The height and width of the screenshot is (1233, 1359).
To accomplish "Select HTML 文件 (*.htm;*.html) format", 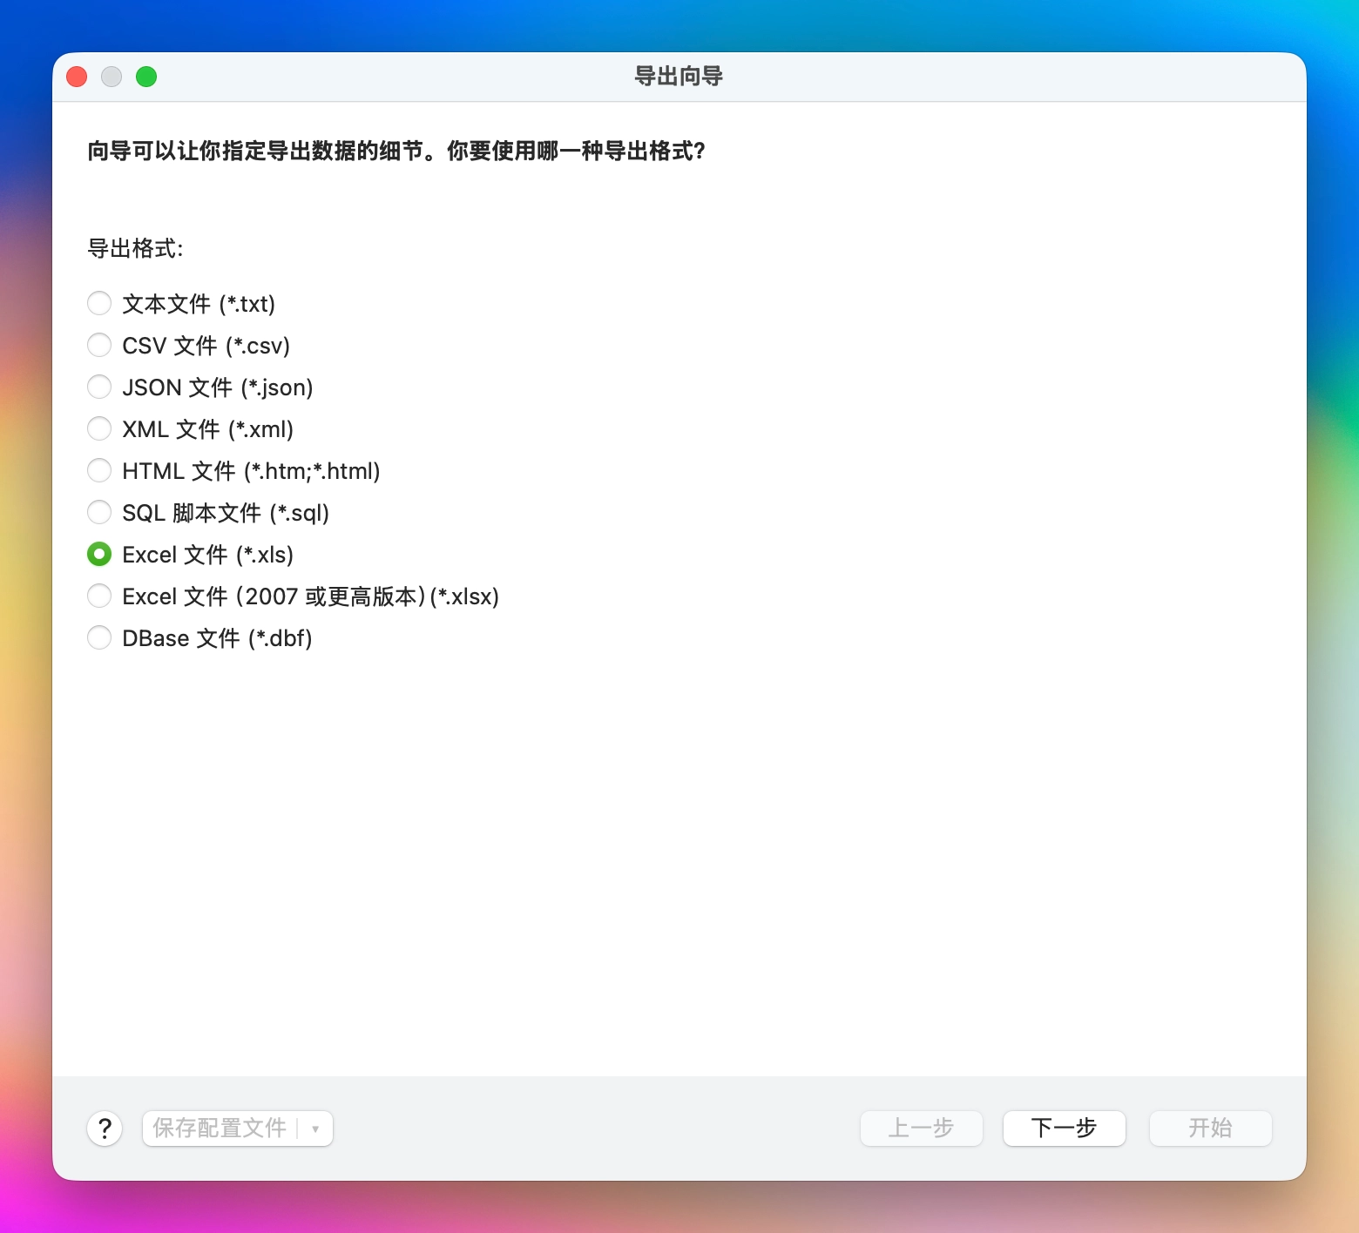I will pyautogui.click(x=99, y=470).
